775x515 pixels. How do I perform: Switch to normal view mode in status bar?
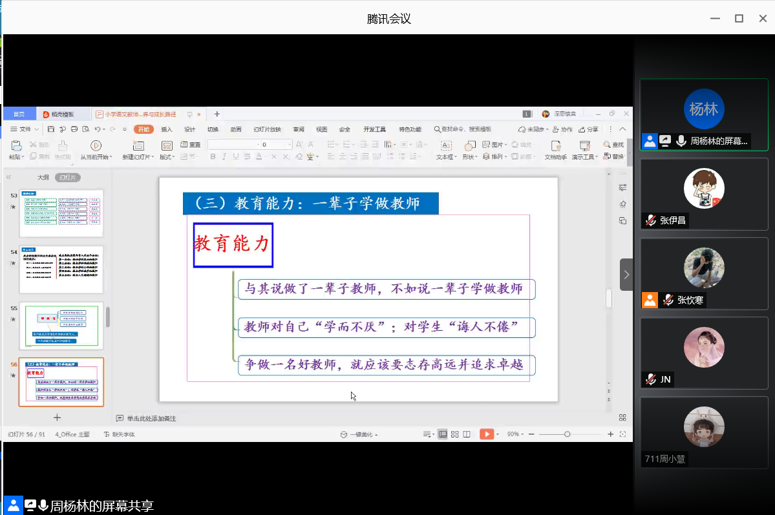443,434
